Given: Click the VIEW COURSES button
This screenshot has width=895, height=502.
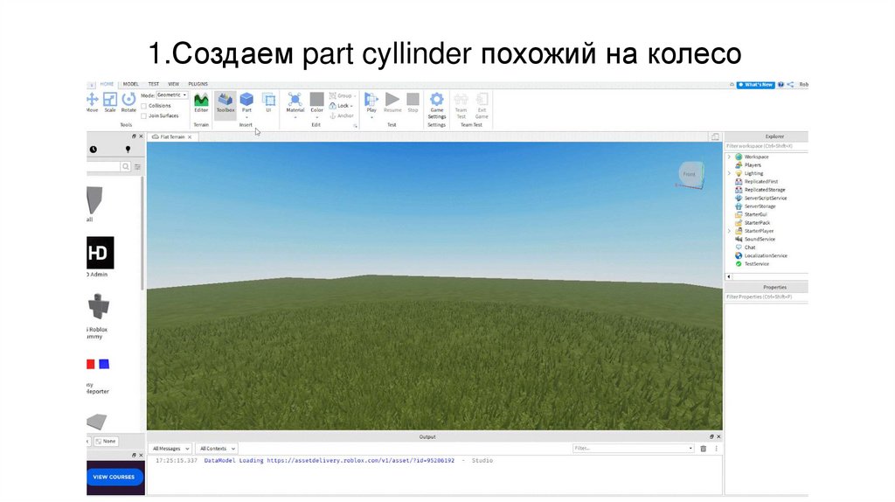Looking at the screenshot, I should pyautogui.click(x=114, y=477).
